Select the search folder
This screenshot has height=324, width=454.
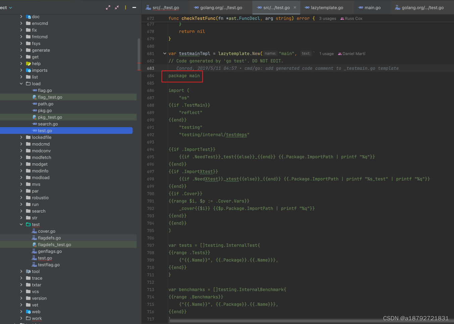pos(39,211)
